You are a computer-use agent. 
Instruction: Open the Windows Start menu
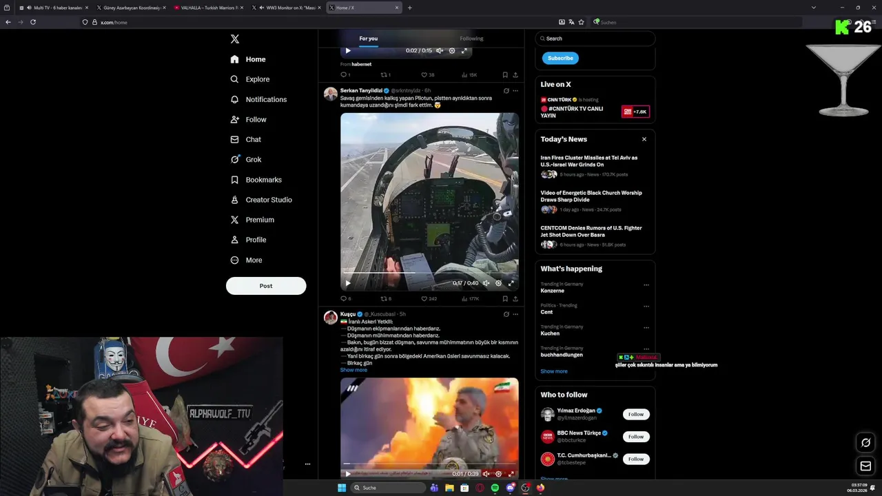point(342,488)
